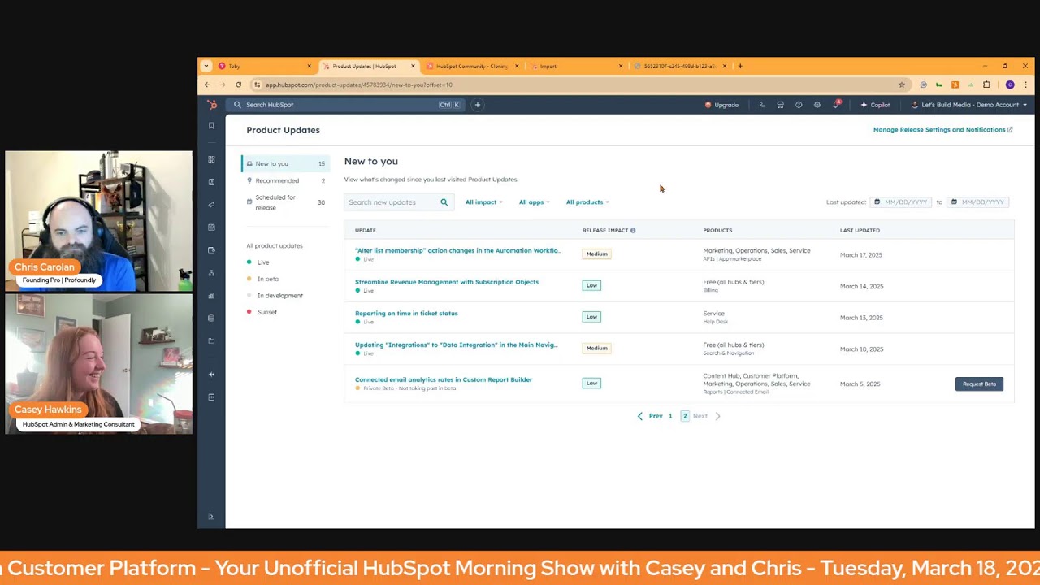Open Breeze sparkle icon in sidebar
1040x585 pixels.
point(211,375)
